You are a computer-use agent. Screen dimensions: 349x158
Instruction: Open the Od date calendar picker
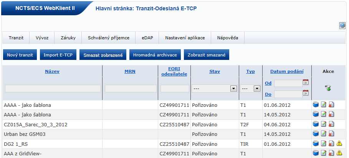click(306, 82)
